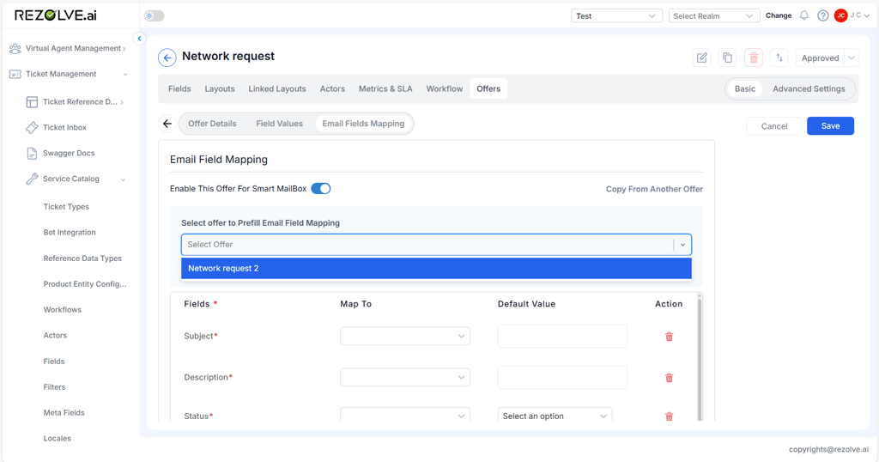The height and width of the screenshot is (462, 879).
Task: Click the Subject Default Value input field
Action: [562, 336]
